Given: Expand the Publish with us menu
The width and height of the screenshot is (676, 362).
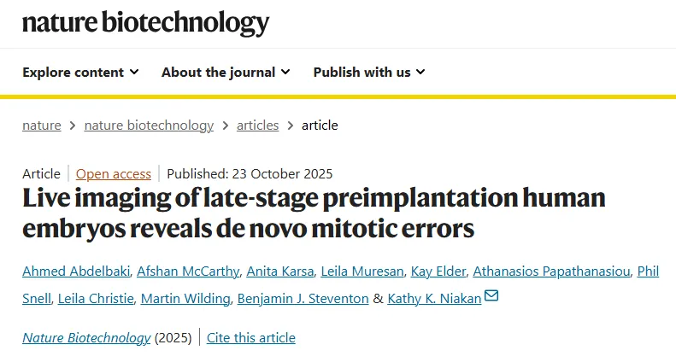Looking at the screenshot, I should click(369, 72).
